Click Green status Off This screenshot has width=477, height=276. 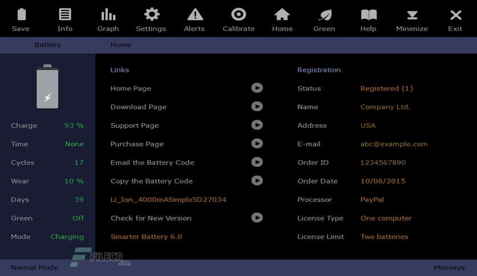pos(78,218)
